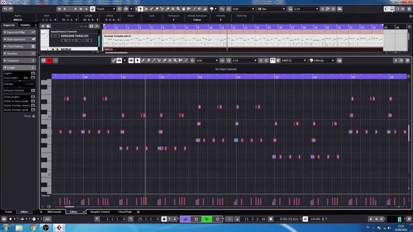This screenshot has width=413, height=232.
Task: Click the Legato apply icon in the Inspector
Action: (33, 73)
